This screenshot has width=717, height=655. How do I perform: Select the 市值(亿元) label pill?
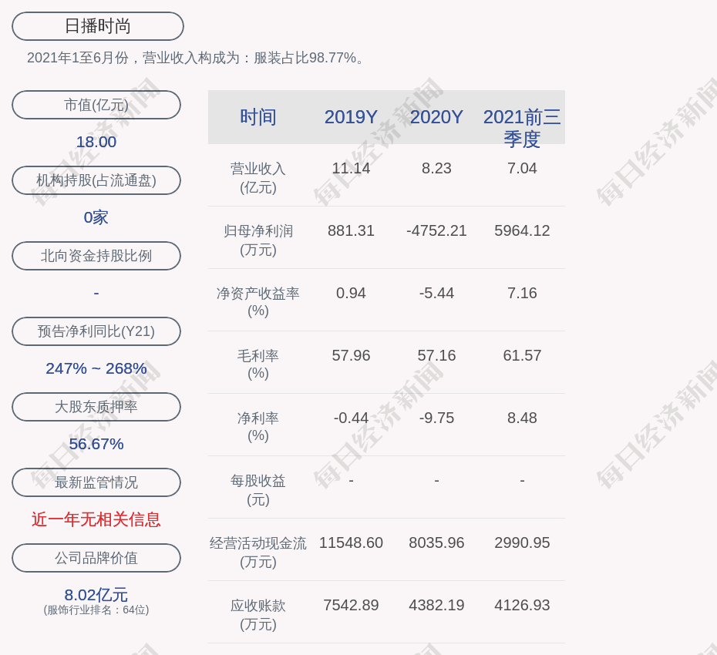96,105
